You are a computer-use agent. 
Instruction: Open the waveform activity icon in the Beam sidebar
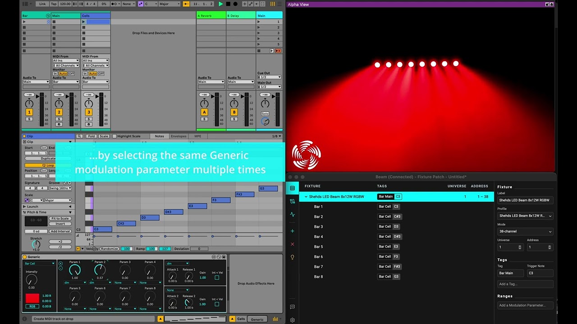[292, 215]
